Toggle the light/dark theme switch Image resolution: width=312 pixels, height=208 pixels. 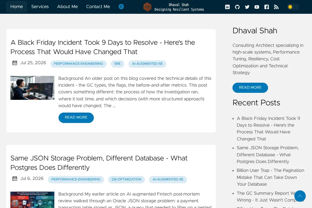(x=293, y=7)
